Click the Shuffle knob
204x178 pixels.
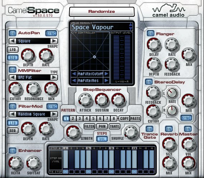coord(131,132)
